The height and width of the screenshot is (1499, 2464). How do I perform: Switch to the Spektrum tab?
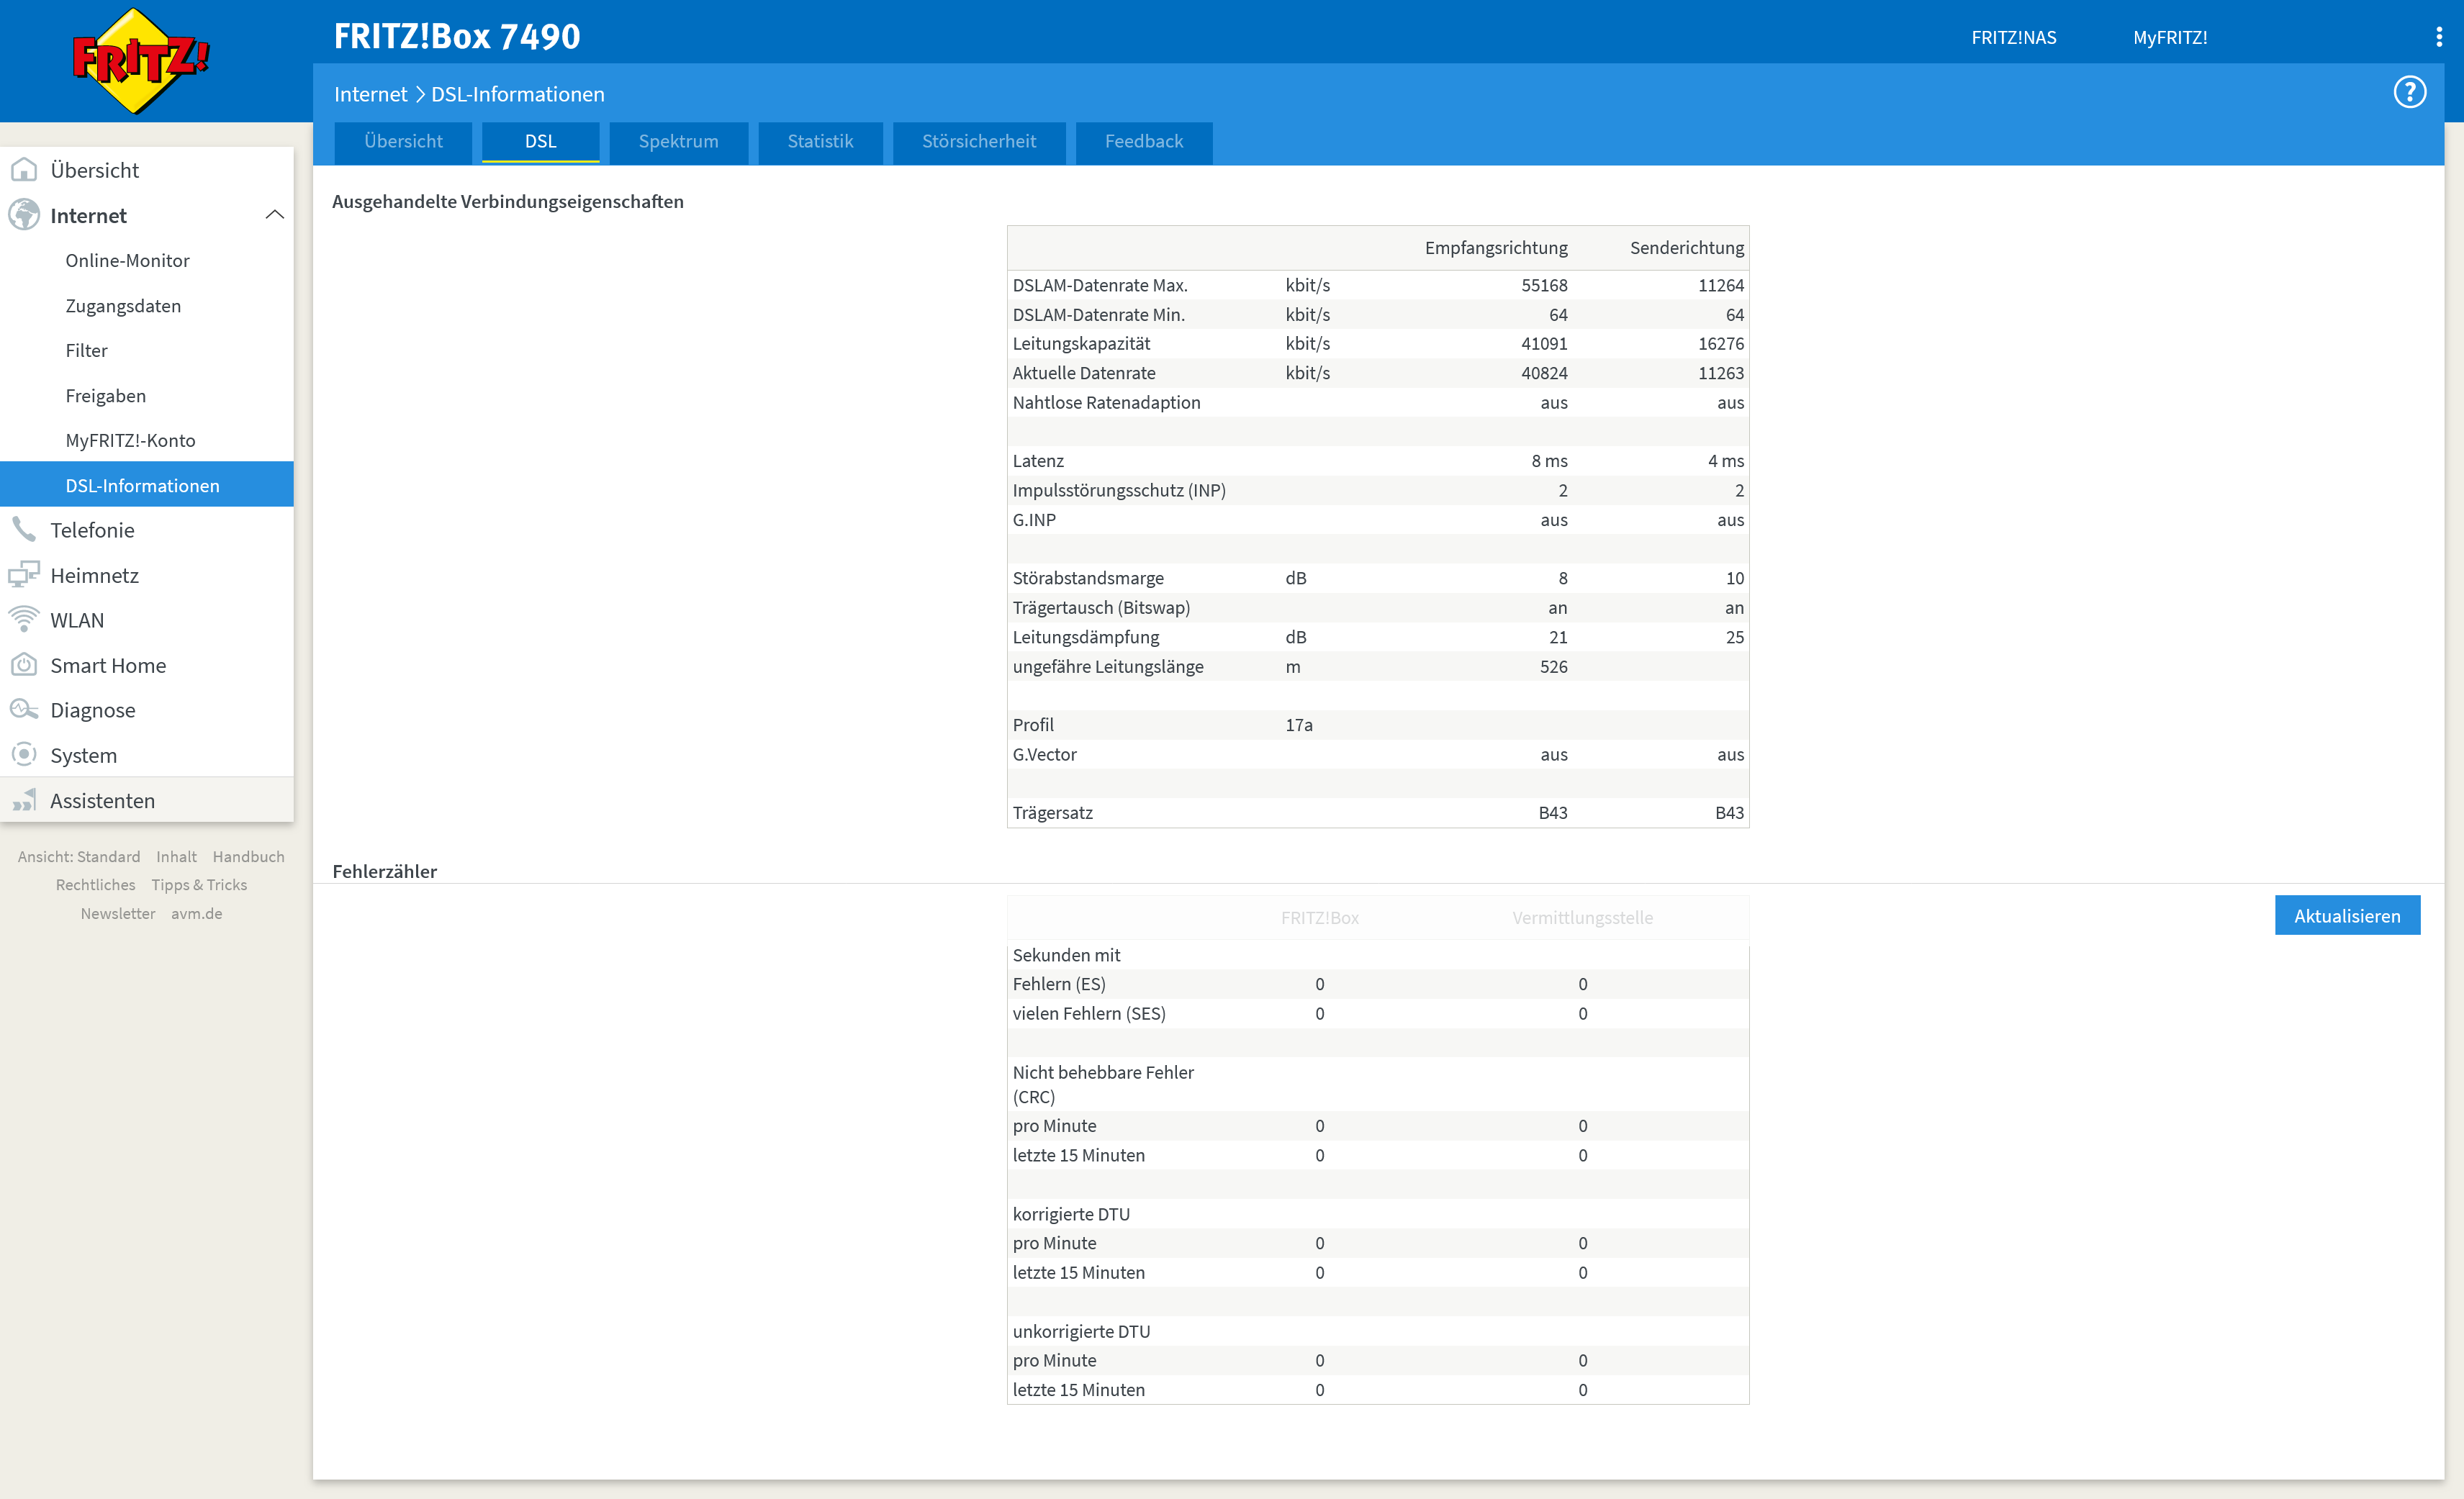[678, 142]
